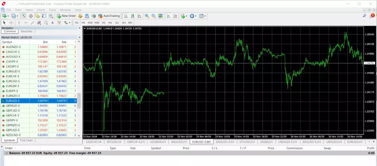Switch chart to bar chart

pyautogui.click(x=126, y=16)
